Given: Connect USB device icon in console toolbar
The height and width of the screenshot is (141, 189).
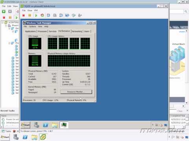Looking at the screenshot, I should click(80, 15).
